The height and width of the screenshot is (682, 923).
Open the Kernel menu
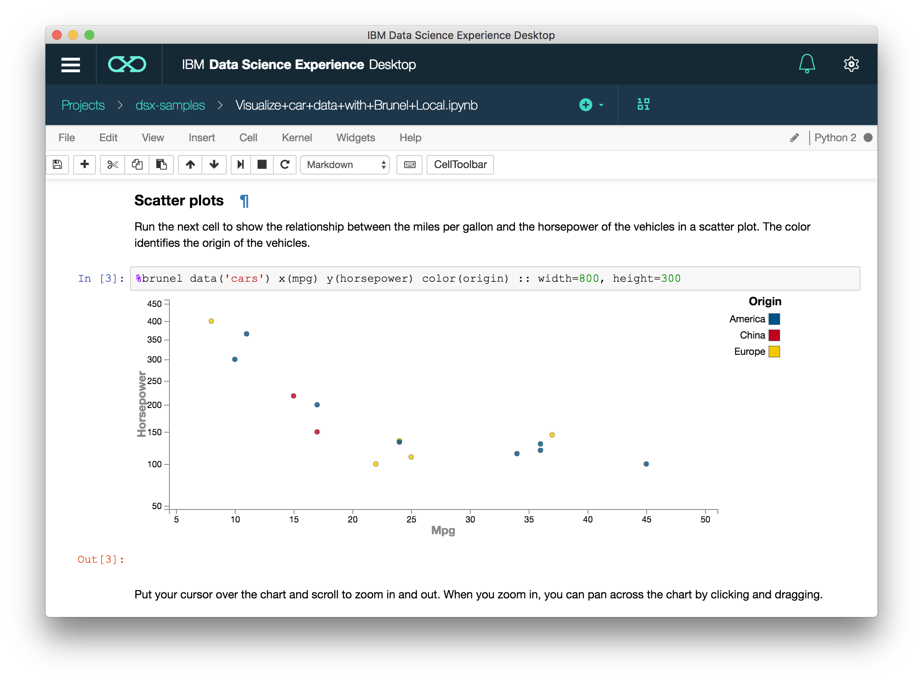pos(297,138)
